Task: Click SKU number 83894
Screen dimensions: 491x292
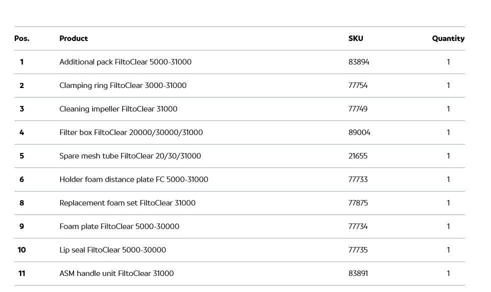Action: point(358,62)
